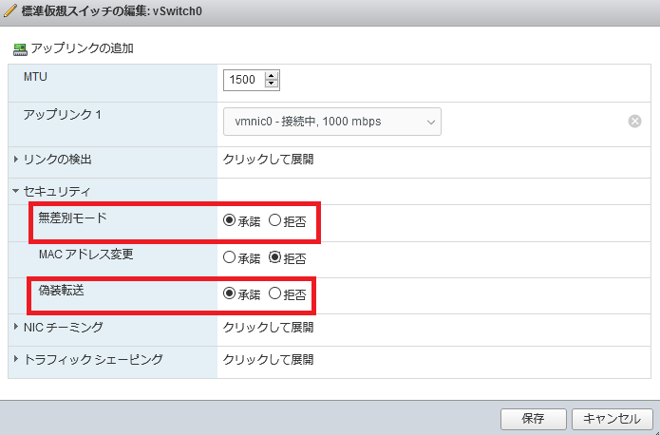Click the MAC アドレス変更 label

[85, 255]
